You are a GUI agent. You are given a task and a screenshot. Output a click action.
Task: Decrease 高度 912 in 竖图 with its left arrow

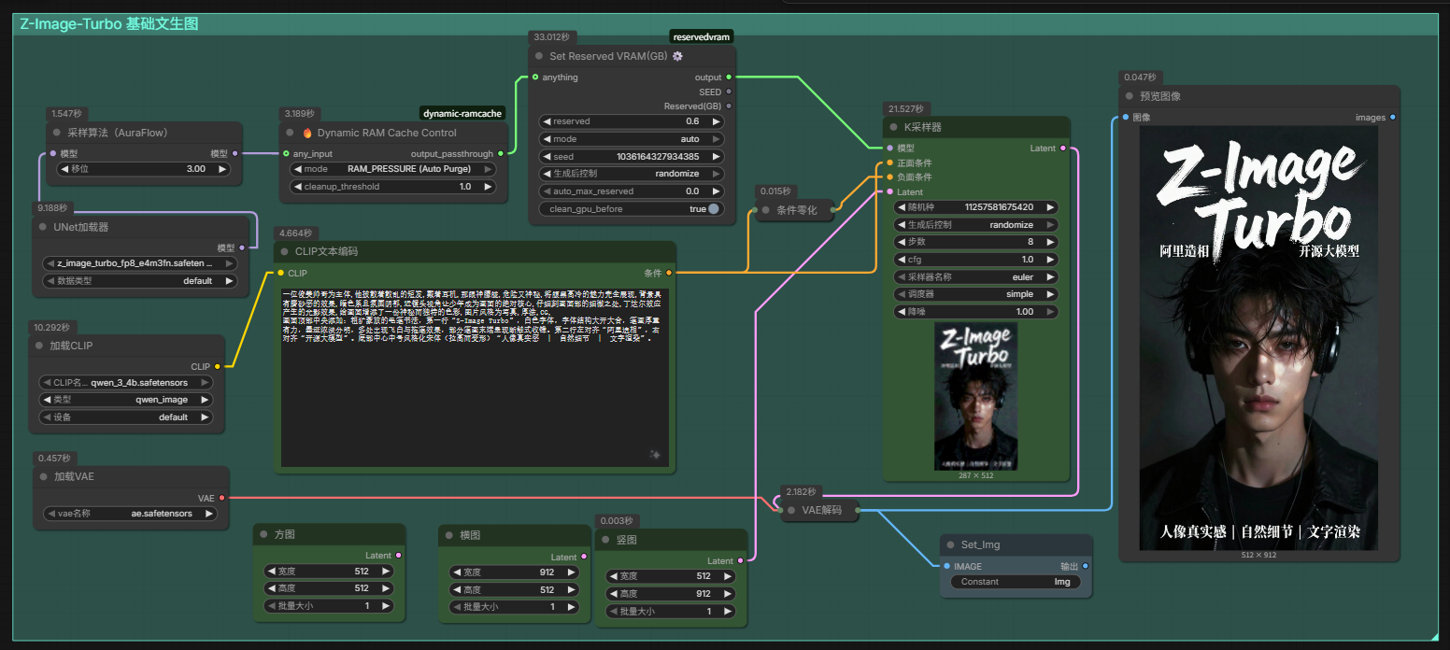pyautogui.click(x=613, y=594)
